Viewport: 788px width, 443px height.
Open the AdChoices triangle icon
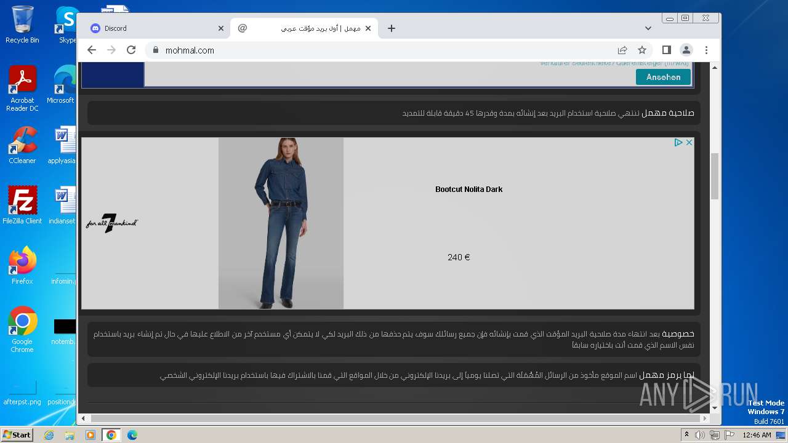(678, 142)
